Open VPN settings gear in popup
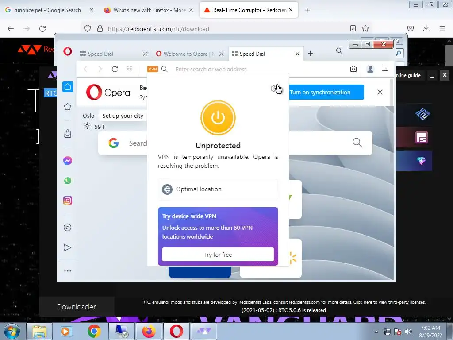 click(273, 89)
